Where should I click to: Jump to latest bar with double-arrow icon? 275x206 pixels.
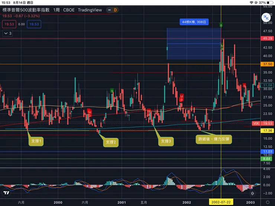tap(252, 193)
